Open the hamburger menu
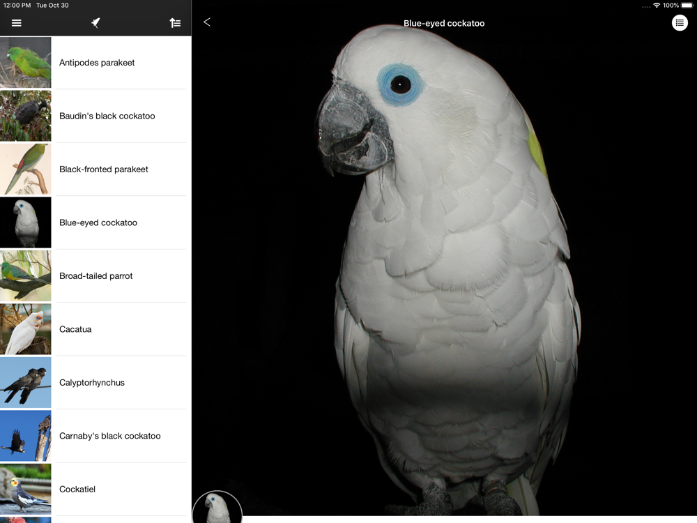 coord(17,23)
